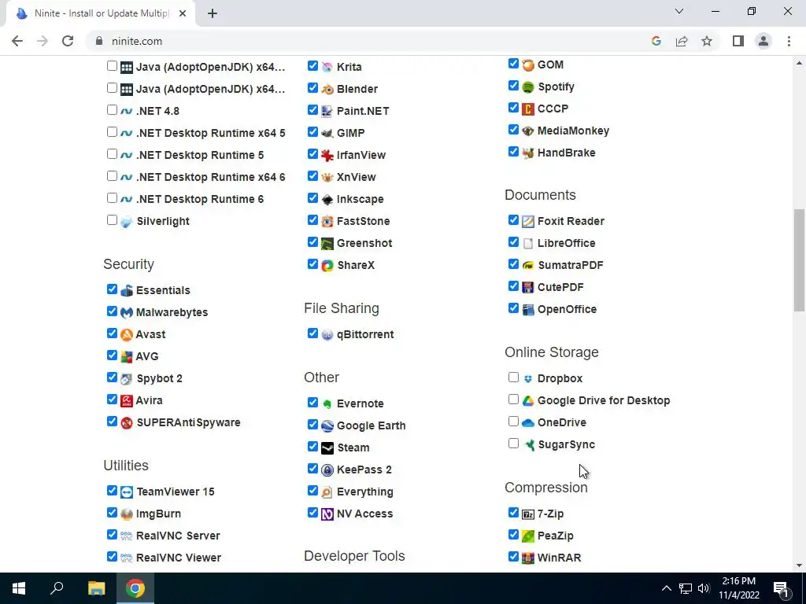Viewport: 806px width, 604px height.
Task: Click the Paint.NET icon
Action: point(327,111)
